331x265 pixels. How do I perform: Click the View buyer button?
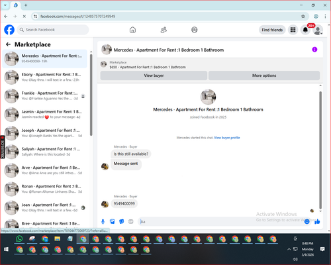(x=154, y=76)
